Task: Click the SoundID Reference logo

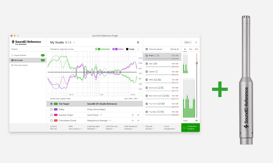Action: click(26, 42)
